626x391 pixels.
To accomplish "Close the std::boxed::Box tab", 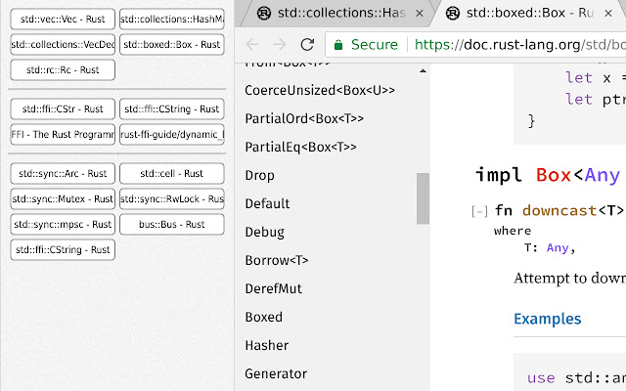I will coord(608,14).
